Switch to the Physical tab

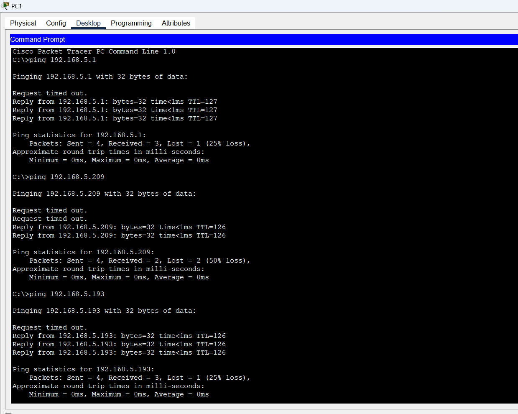(x=23, y=23)
